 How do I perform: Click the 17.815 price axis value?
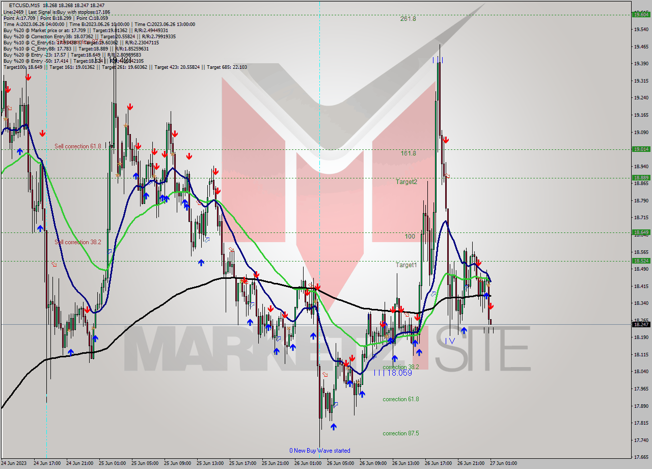coord(641,423)
